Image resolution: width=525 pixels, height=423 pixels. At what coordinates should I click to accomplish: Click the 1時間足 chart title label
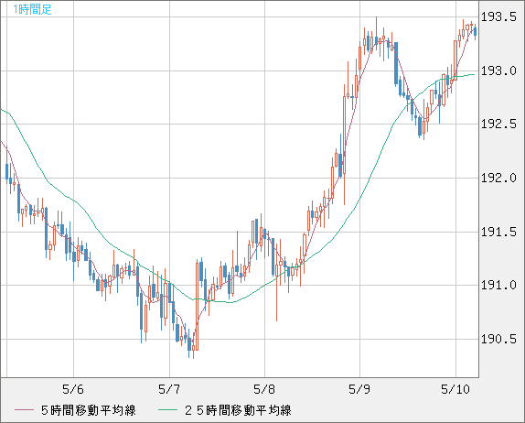pos(32,9)
